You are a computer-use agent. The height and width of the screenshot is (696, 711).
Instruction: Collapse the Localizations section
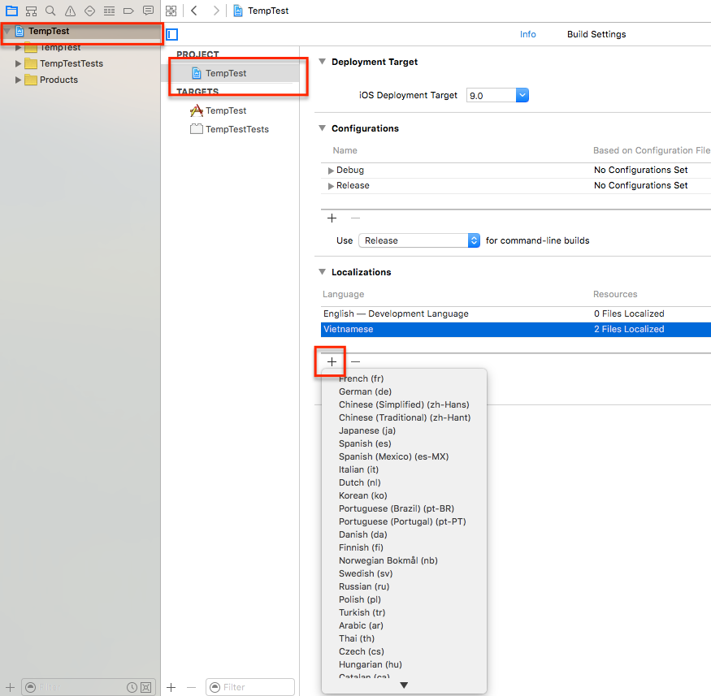coord(323,272)
